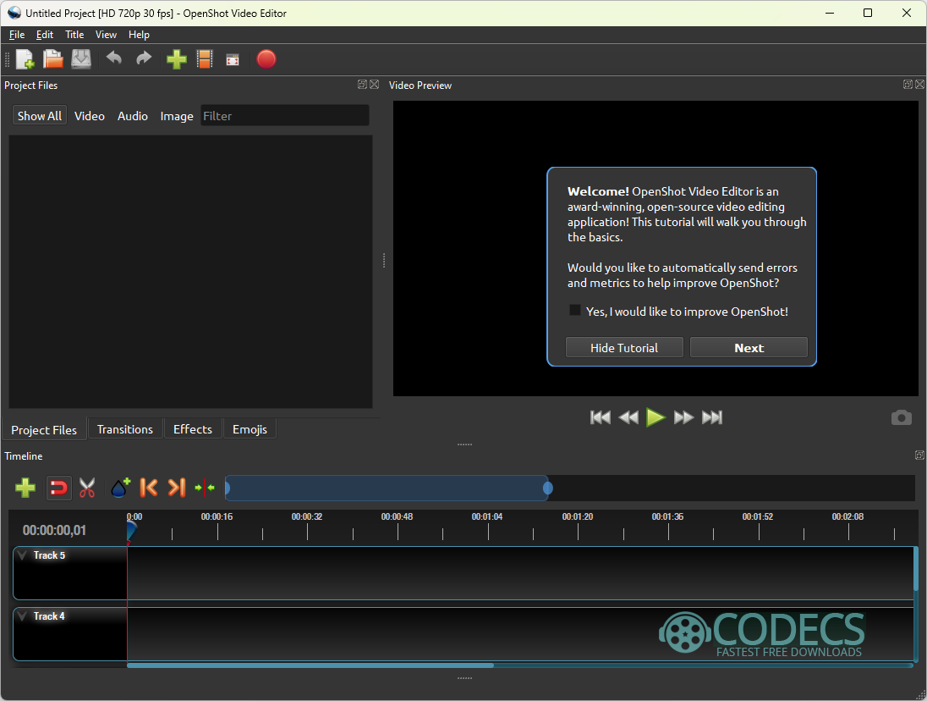Float the Video Preview panel
Viewport: 927px width, 701px height.
(908, 85)
